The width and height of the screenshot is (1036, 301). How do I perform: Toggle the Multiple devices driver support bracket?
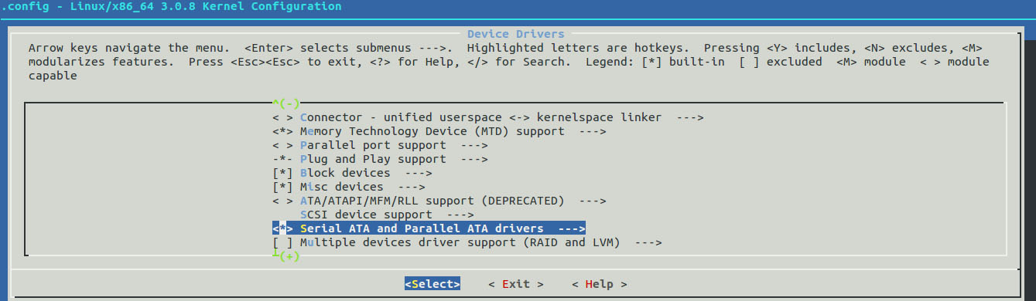283,242
